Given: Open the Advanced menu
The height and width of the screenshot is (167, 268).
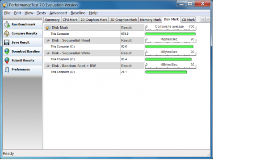Looking at the screenshot, I should pos(58,13).
